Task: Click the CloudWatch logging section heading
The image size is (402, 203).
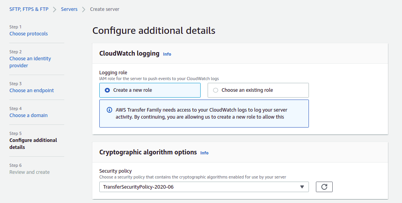Action: [129, 54]
